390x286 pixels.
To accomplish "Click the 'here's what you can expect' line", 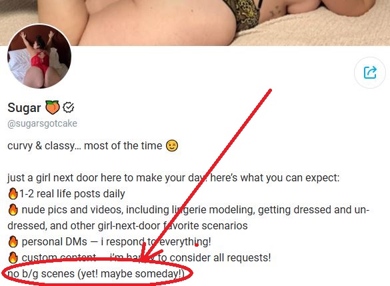I will point(275,178).
